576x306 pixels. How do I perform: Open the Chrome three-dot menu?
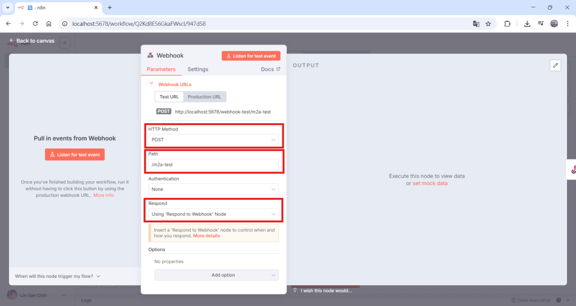(568, 24)
